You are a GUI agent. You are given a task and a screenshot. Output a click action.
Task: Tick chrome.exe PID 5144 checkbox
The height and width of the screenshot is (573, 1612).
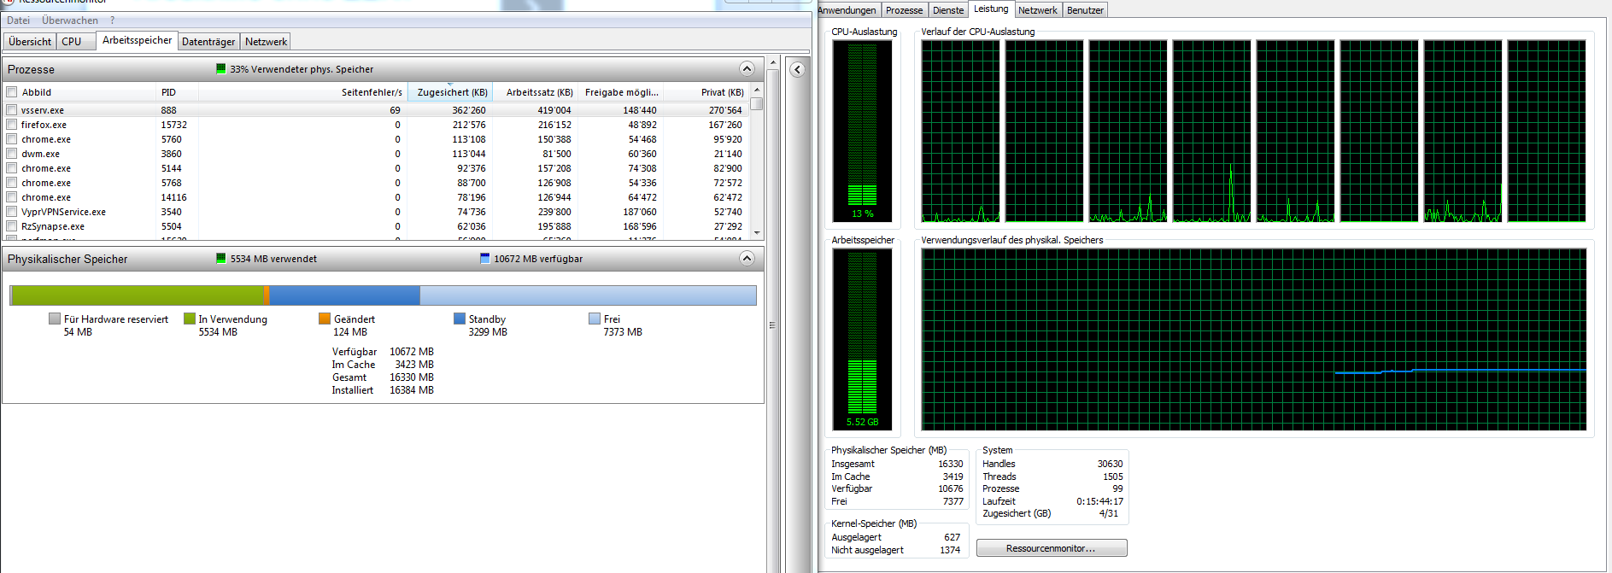(12, 168)
